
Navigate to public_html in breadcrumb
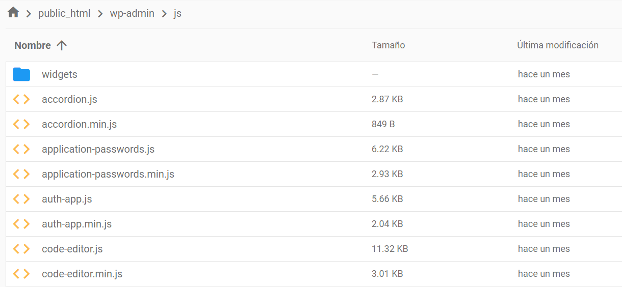pyautogui.click(x=64, y=14)
